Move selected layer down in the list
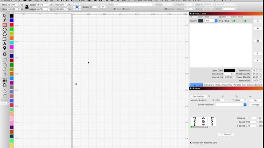 (x=257, y=28)
